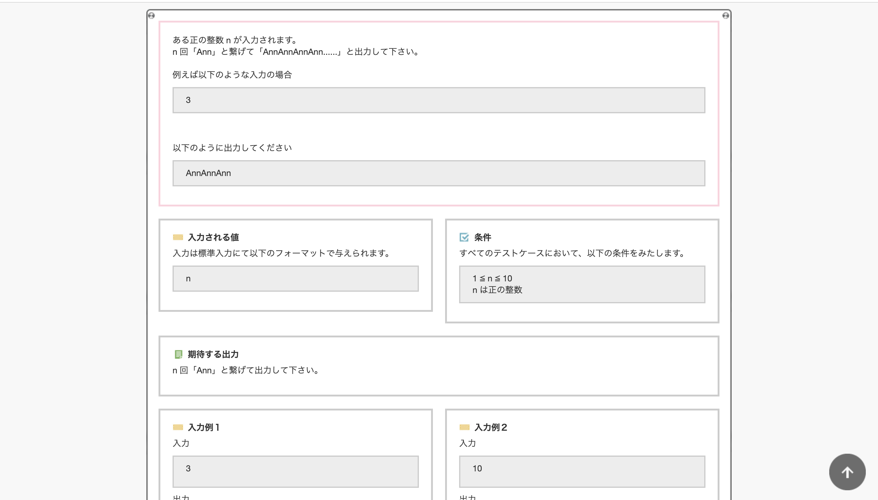
Task: Click the input format box showing n
Action: coord(296,279)
